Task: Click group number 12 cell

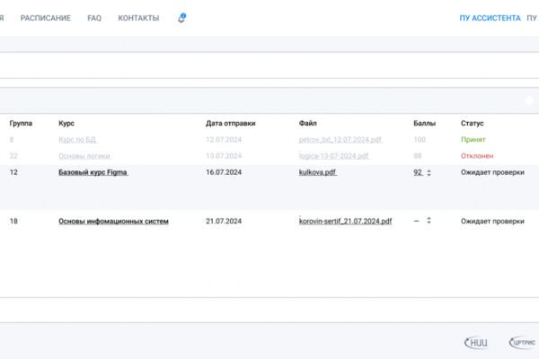Action: (13, 172)
